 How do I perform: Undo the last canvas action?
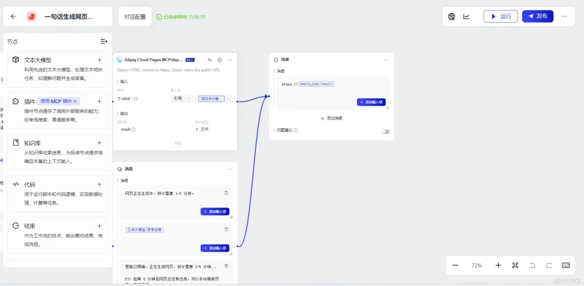pos(532,265)
